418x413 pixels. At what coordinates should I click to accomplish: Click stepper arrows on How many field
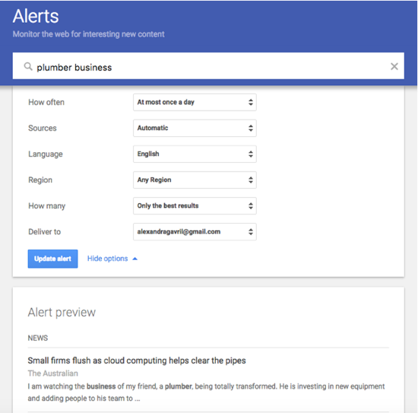click(251, 205)
